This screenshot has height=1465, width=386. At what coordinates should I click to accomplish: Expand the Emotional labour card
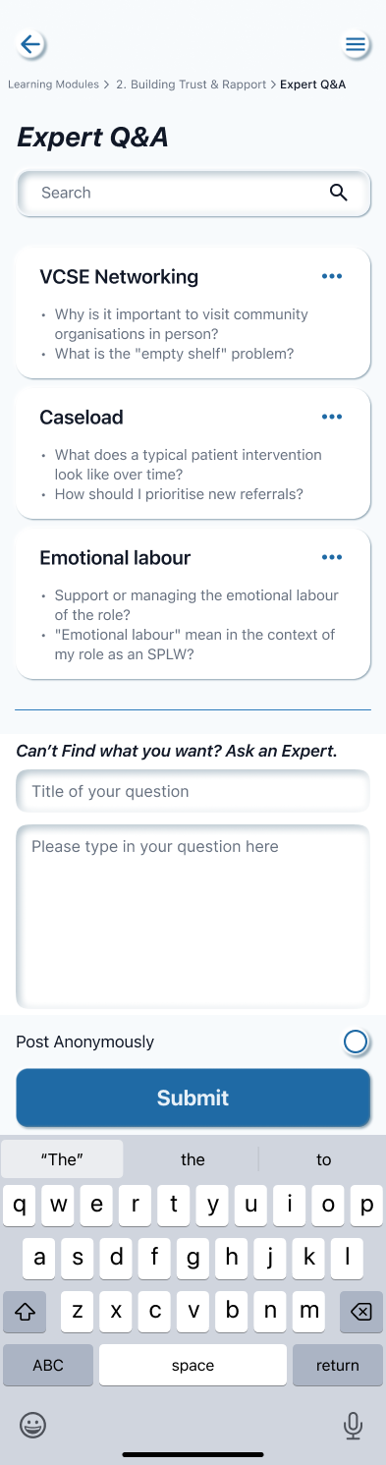[x=193, y=603]
